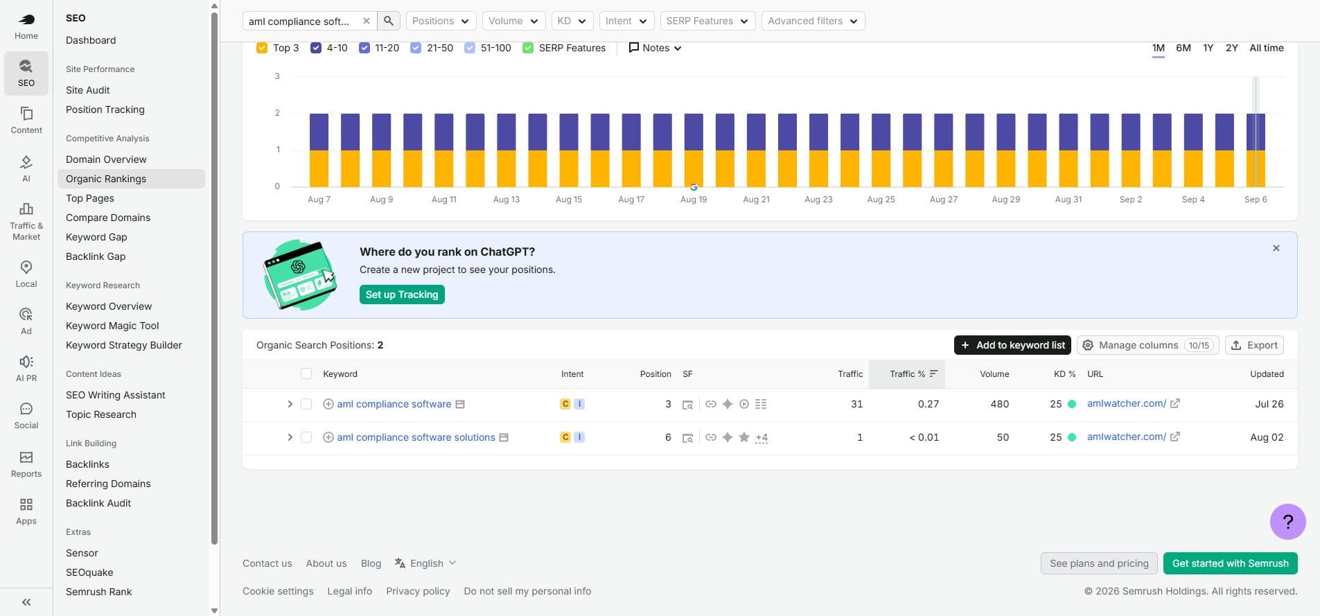Screen dimensions: 1320x616
Task: Toggle the SERP Features checkbox
Action: pyautogui.click(x=528, y=48)
